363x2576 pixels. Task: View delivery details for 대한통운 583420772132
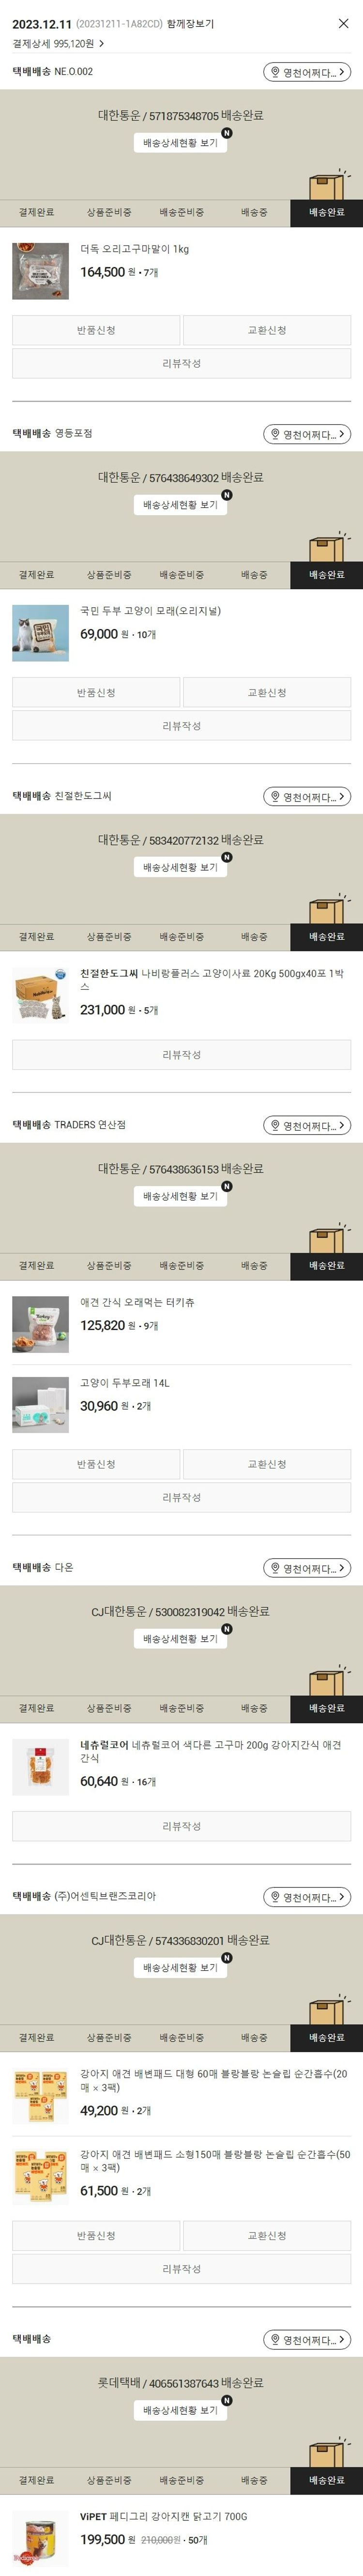pos(181,867)
